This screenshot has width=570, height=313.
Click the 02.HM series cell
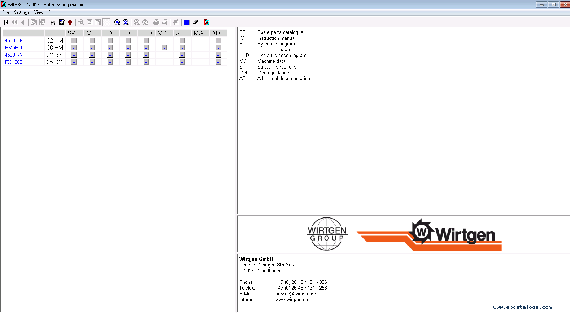[x=55, y=41]
